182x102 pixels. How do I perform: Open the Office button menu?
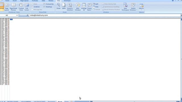tap(1, 1)
